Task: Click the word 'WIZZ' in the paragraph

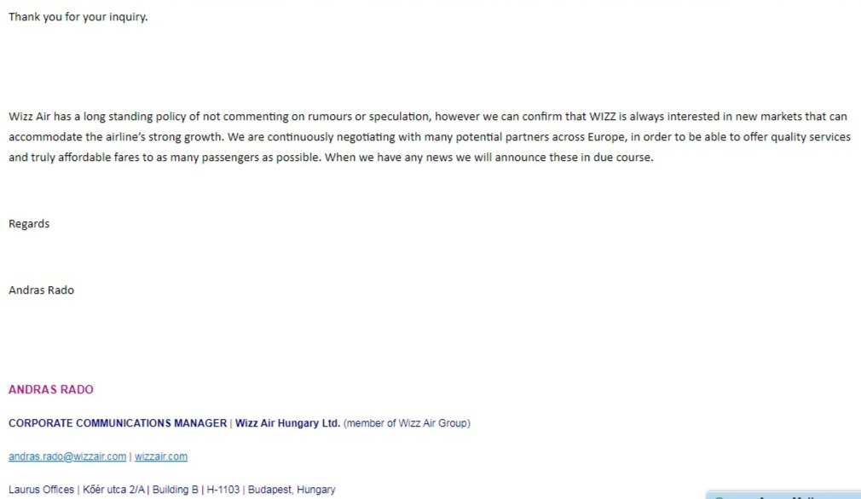Action: tap(603, 117)
